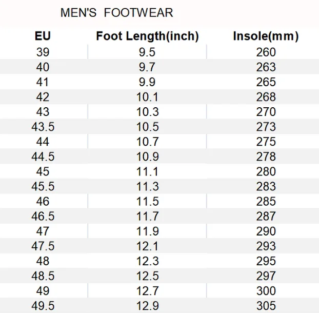Screen dimensions: 319x313
Task: Select the 265 insole value
Action: pyautogui.click(x=266, y=82)
